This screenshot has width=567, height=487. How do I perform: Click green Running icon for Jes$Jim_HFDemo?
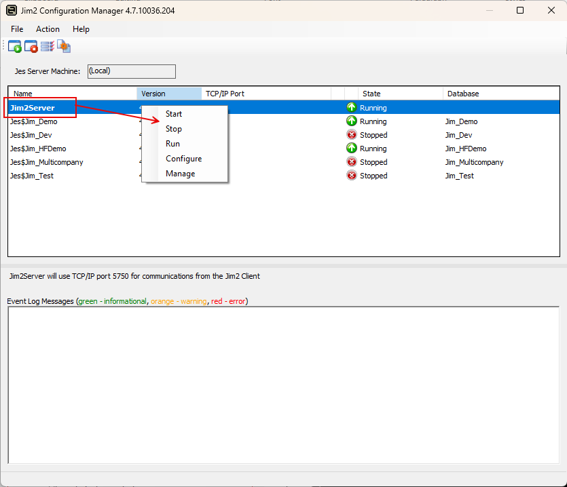coord(352,148)
